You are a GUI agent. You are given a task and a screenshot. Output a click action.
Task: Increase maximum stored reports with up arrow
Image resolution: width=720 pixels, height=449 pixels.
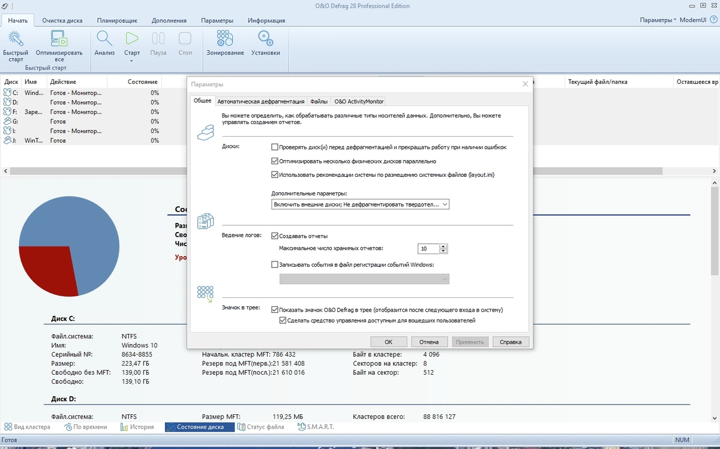[443, 246]
